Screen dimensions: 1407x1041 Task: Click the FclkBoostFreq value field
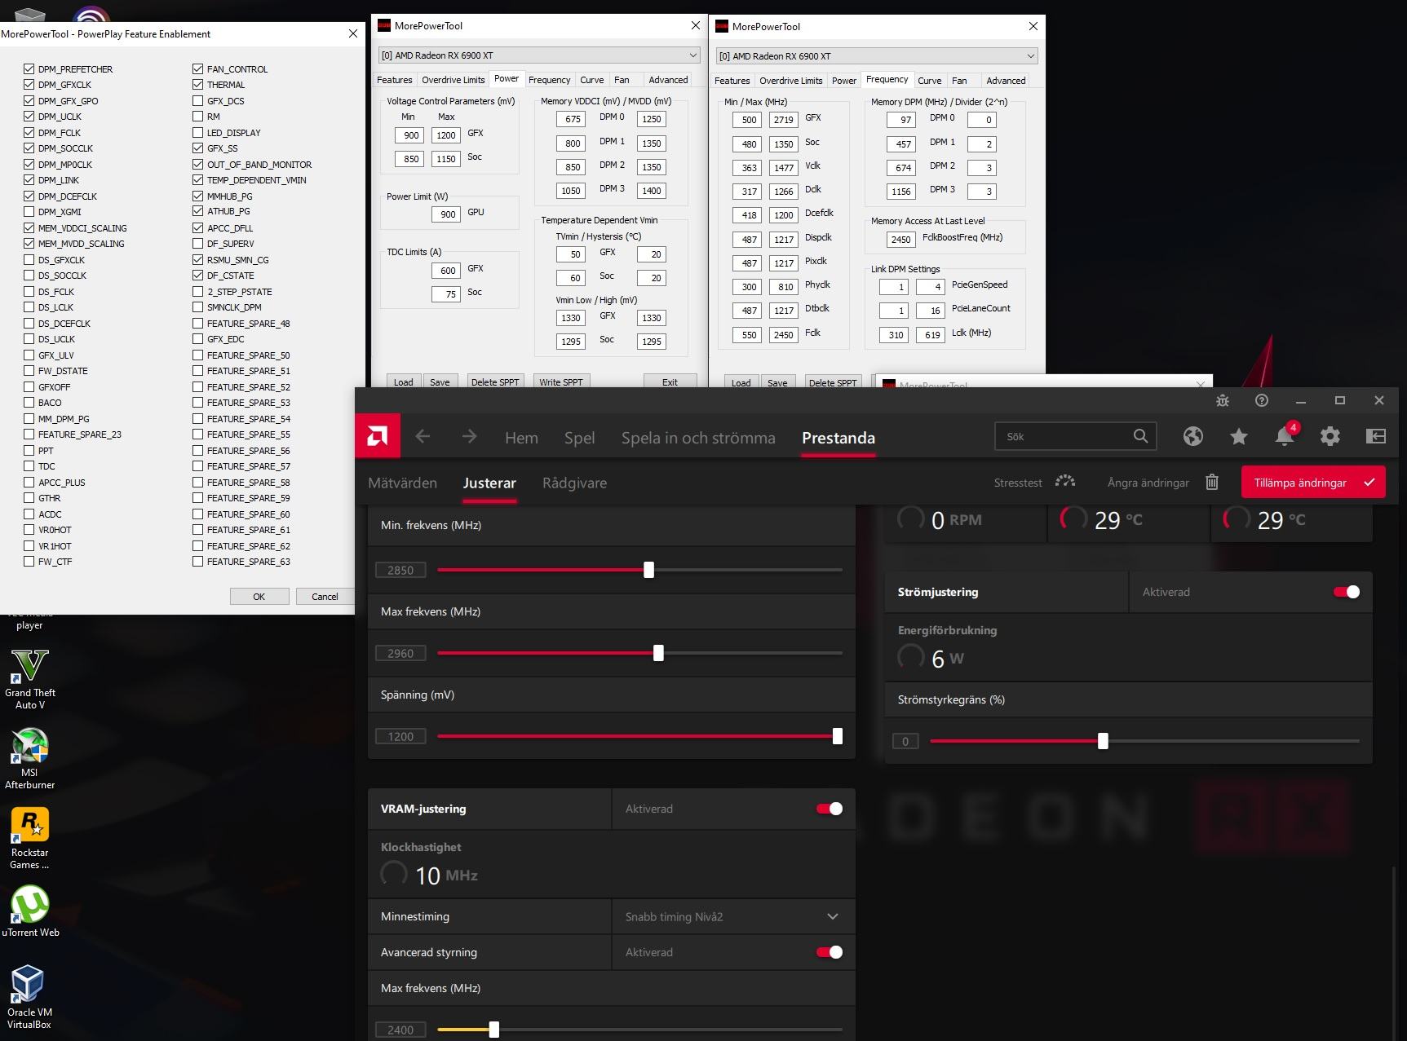900,239
